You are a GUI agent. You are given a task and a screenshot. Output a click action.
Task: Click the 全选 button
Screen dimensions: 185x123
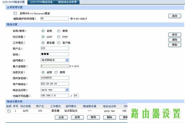coord(61,117)
